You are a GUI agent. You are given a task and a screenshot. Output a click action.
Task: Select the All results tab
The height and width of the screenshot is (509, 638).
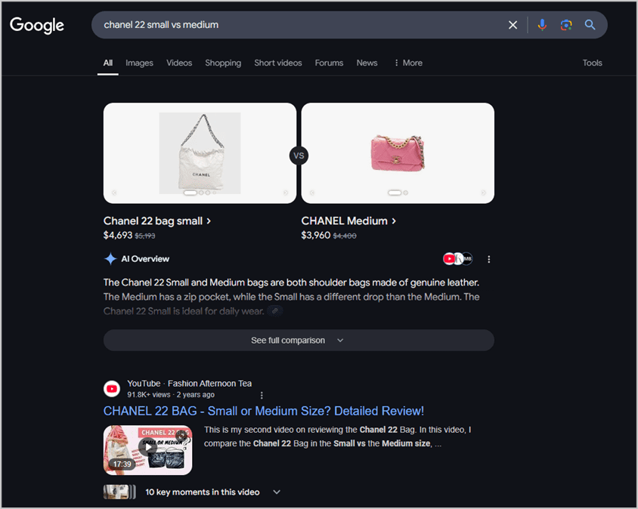coord(108,63)
